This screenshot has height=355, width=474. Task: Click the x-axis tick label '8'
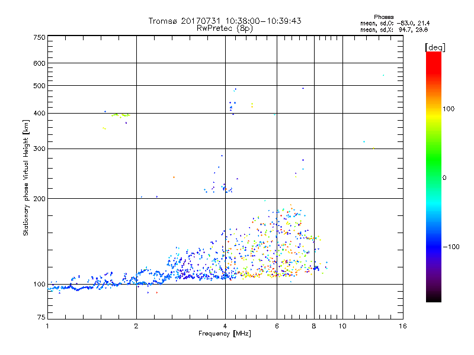pyautogui.click(x=314, y=326)
